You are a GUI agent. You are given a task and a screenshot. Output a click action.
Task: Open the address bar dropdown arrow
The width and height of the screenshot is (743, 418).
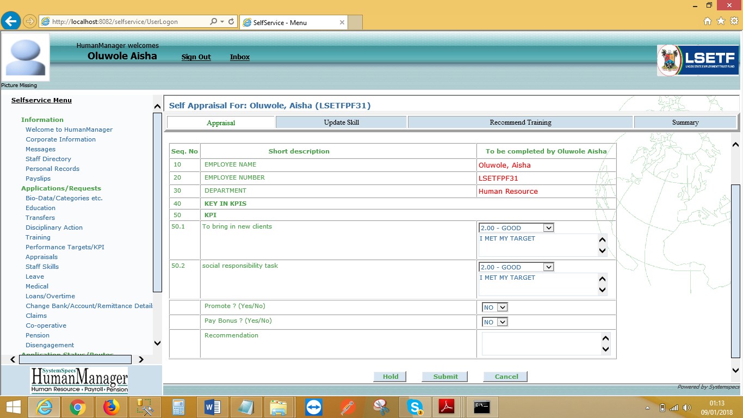(222, 22)
